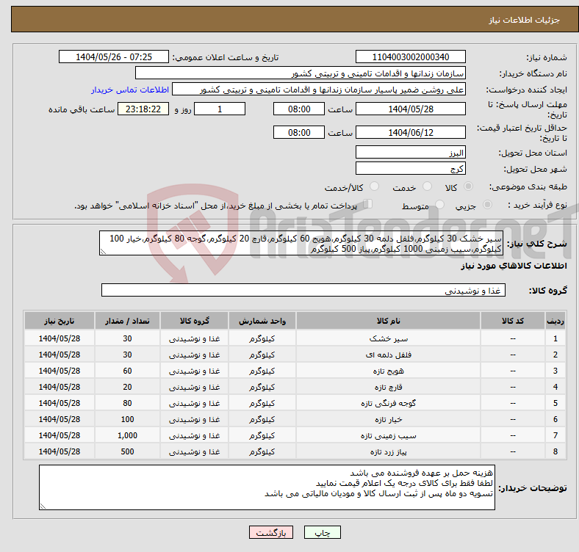The height and width of the screenshot is (552, 579).
Task: Click the request creator name field
Action: (319, 90)
